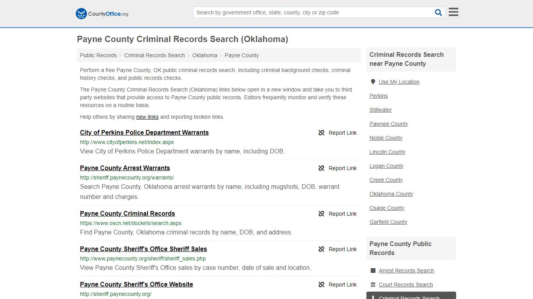Click the CountyOffice.org logo

click(x=102, y=14)
